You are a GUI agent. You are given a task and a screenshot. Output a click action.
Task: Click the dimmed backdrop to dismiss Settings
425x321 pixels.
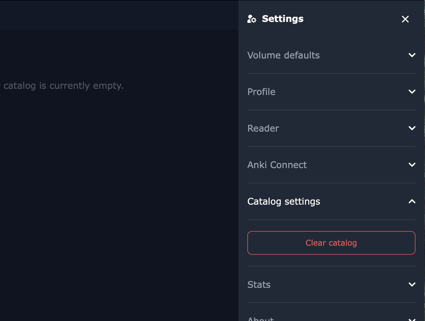119,197
